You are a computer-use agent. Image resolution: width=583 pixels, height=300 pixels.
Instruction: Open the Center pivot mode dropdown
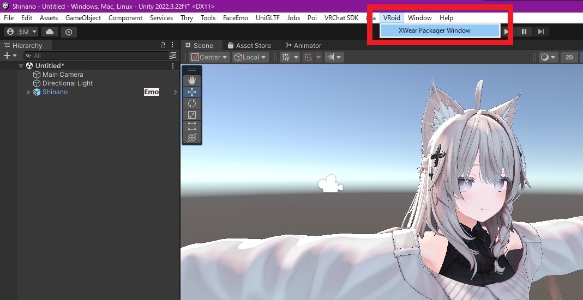[x=210, y=57]
